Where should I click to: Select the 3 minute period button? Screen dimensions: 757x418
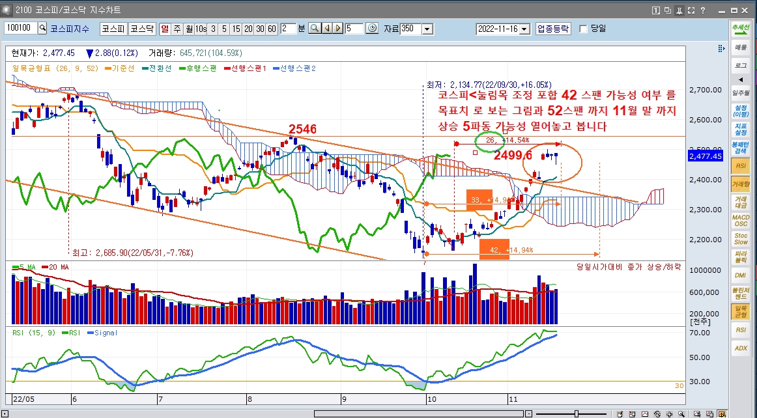point(213,29)
